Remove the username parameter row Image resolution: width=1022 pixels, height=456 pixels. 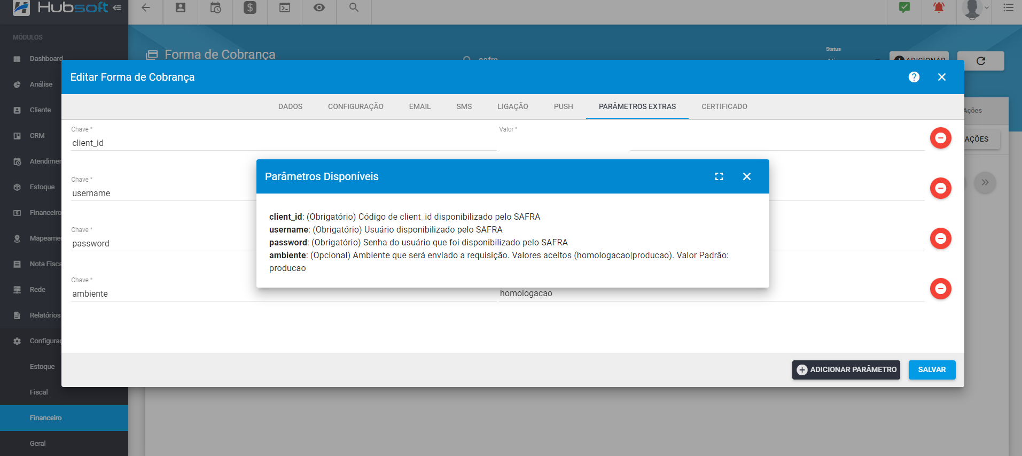(941, 188)
